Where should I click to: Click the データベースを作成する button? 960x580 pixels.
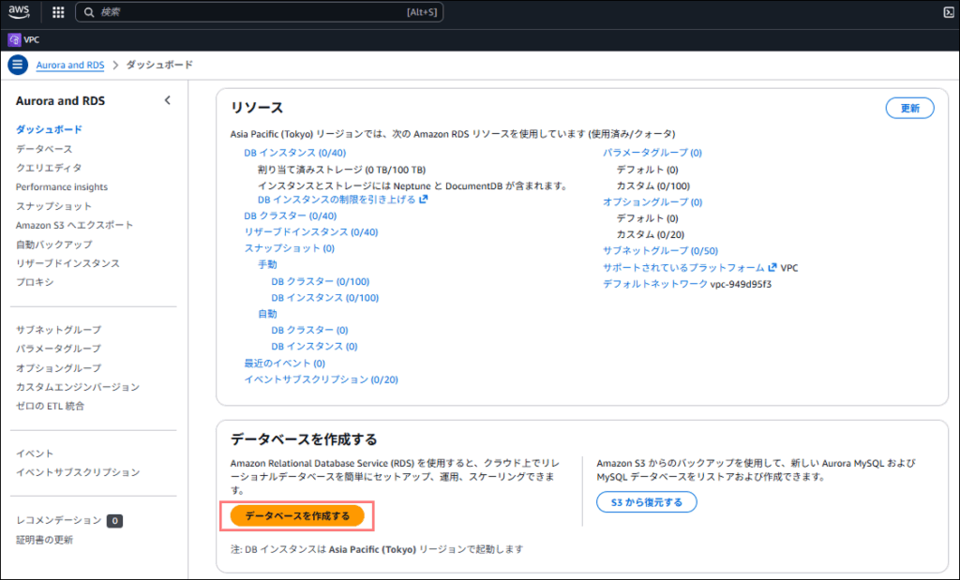point(297,515)
